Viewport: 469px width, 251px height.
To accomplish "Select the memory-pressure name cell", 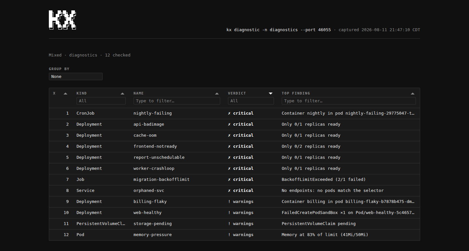I will click(x=152, y=235).
